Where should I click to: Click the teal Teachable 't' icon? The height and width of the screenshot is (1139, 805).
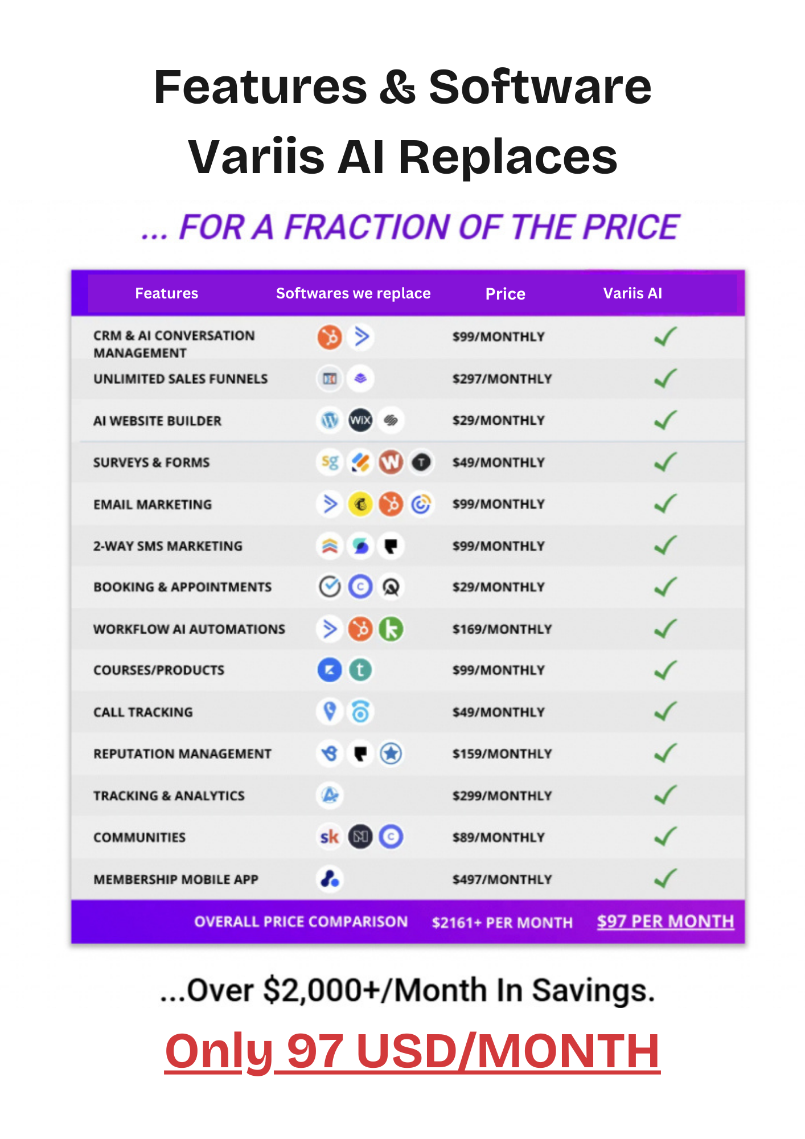click(x=360, y=670)
